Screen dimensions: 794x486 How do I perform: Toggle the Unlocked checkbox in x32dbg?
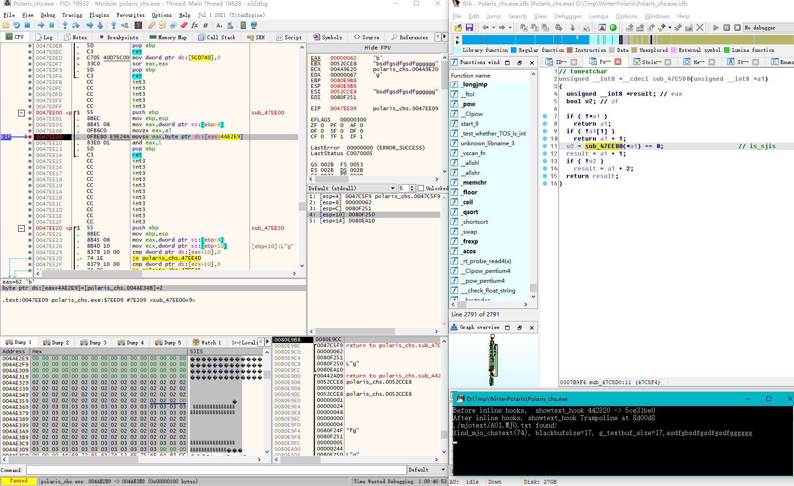pyautogui.click(x=421, y=188)
